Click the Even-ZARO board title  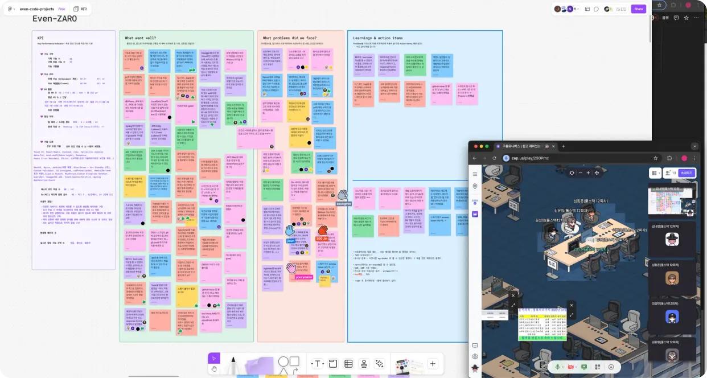point(55,18)
